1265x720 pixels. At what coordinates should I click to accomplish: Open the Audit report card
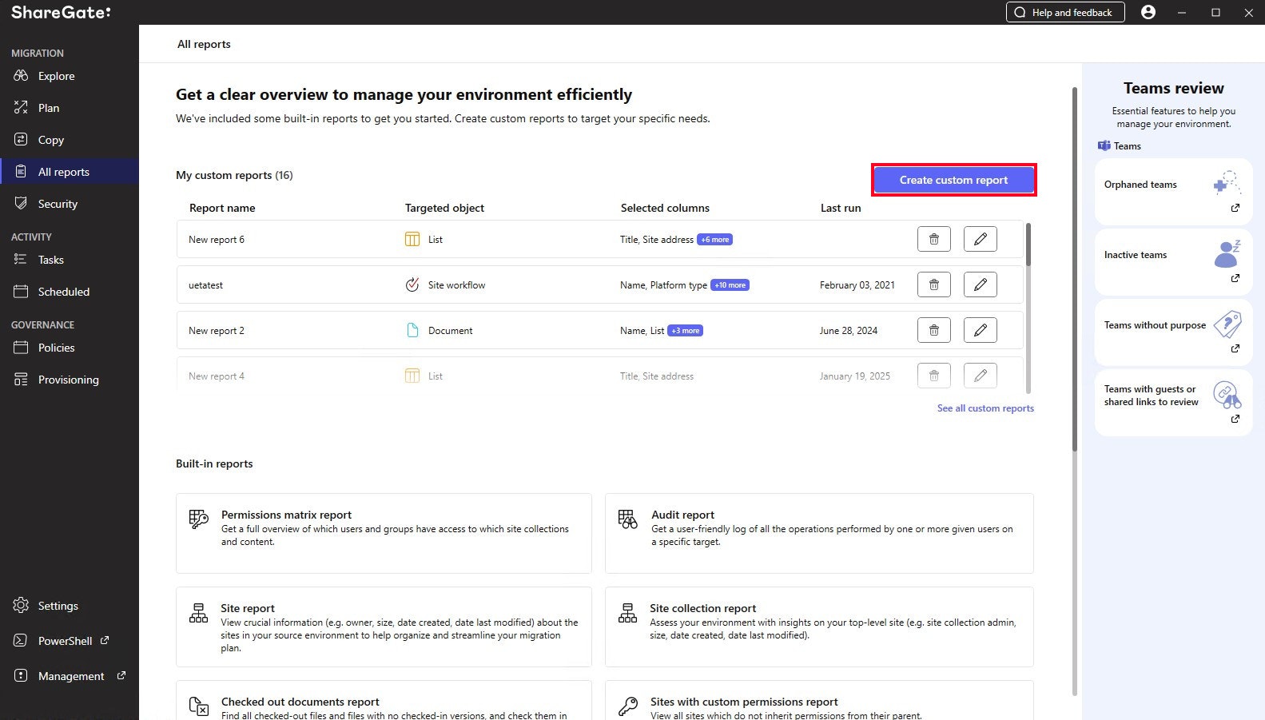819,533
